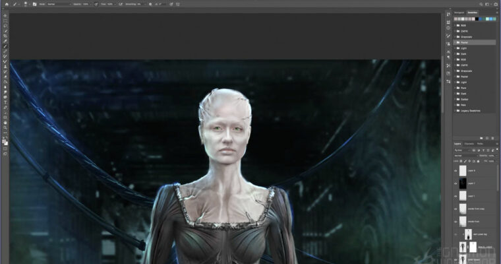This screenshot has height=264, width=501.
Task: Click delete swatch trash icon
Action: click(x=492, y=138)
